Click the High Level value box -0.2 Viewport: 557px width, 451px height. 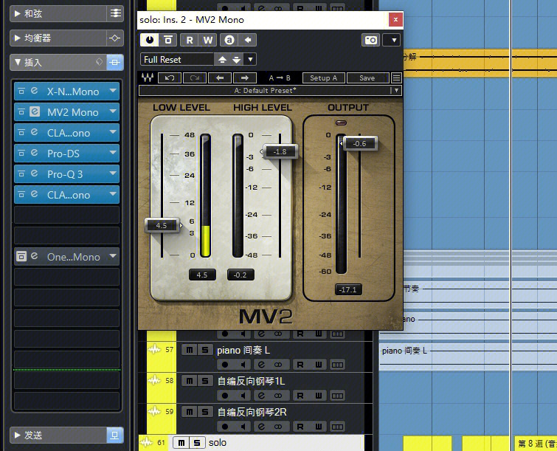[241, 275]
